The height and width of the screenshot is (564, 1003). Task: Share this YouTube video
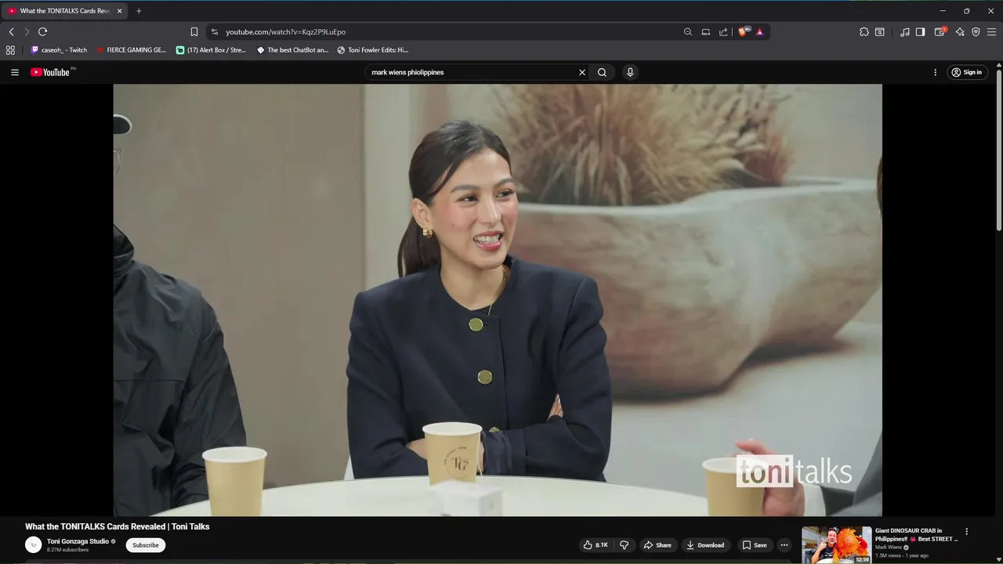[657, 545]
